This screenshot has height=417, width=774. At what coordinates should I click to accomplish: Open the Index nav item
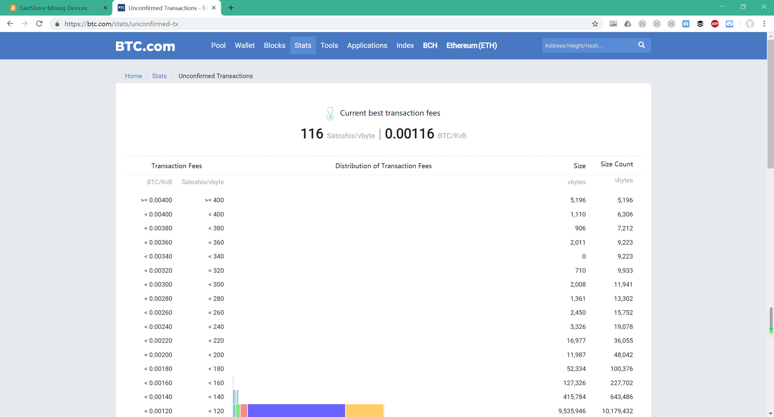[x=405, y=45]
